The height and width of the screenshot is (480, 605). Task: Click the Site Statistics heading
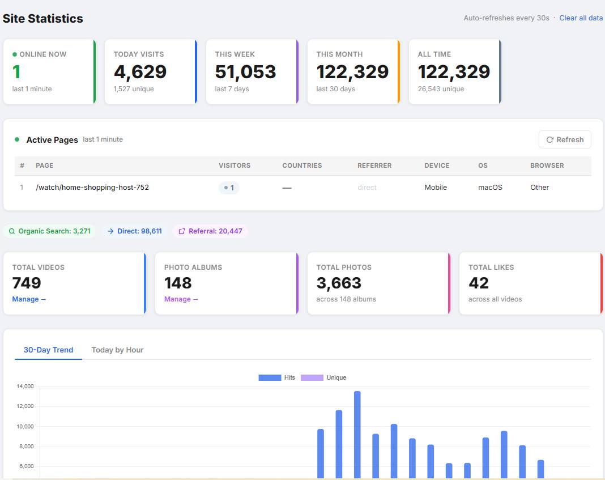[43, 19]
